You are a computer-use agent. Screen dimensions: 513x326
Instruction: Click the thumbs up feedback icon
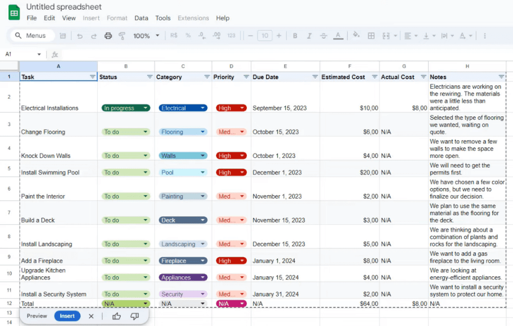pyautogui.click(x=116, y=316)
